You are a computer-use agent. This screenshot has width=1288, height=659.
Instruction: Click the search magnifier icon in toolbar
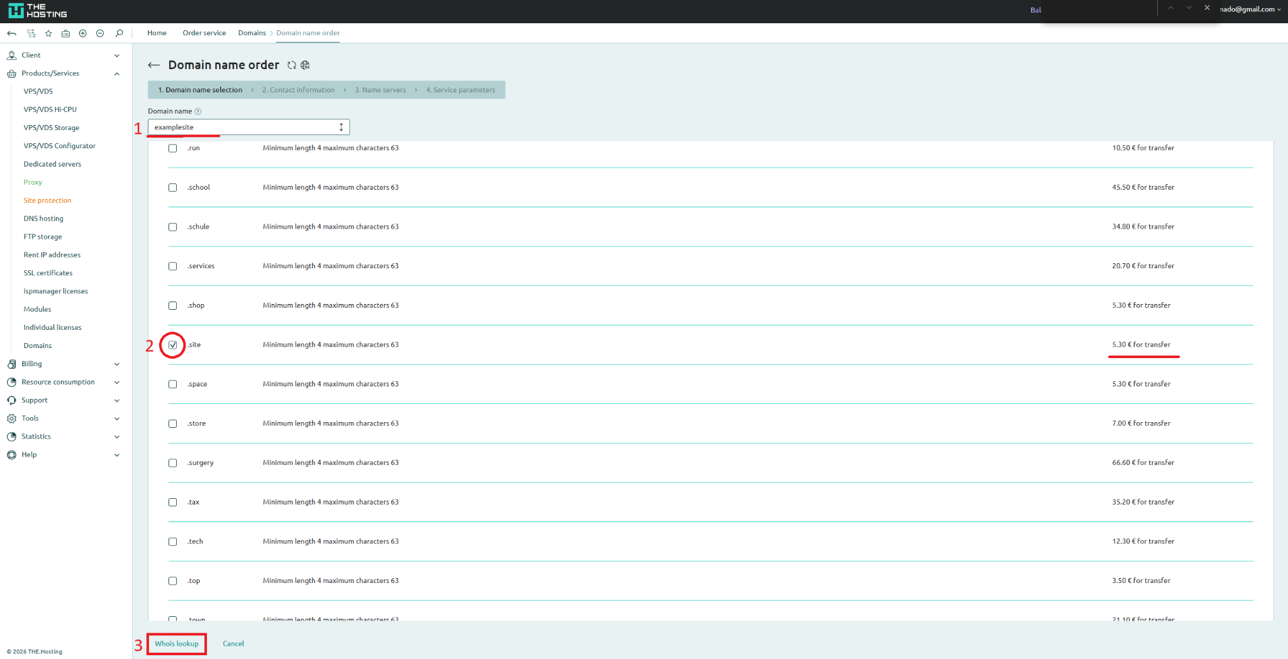click(119, 33)
